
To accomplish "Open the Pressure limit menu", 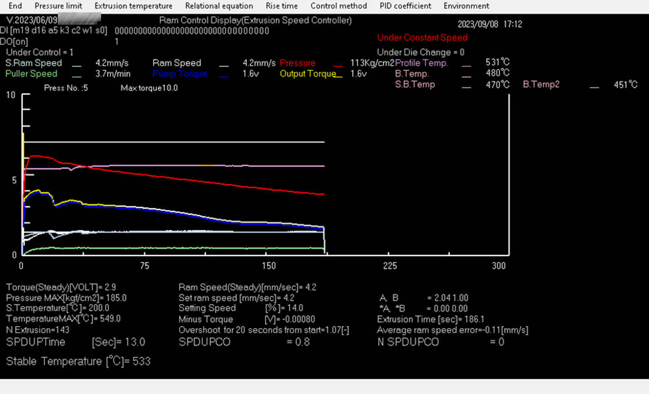I will pos(58,6).
